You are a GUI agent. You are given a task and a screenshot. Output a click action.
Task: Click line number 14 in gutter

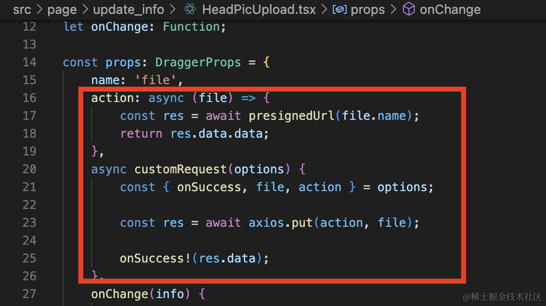click(x=29, y=62)
